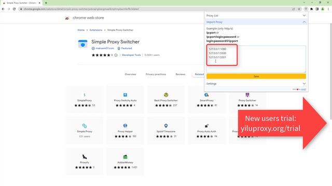Screen dimensions: 332x186
Task: Switch to the Related tab
Action: [199, 74]
